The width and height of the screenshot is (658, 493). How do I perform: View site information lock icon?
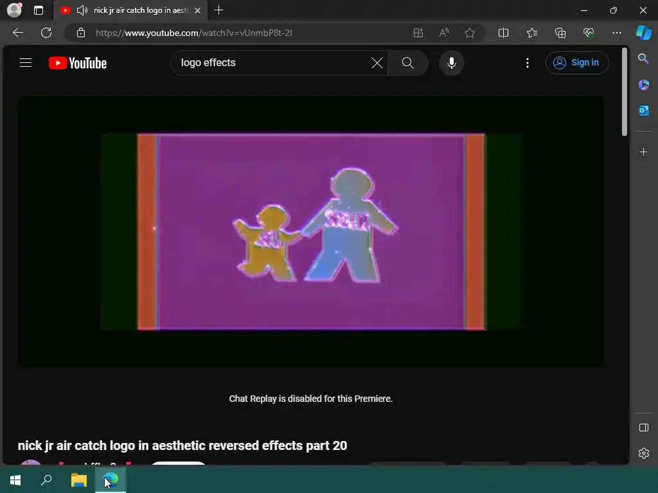[x=81, y=33]
